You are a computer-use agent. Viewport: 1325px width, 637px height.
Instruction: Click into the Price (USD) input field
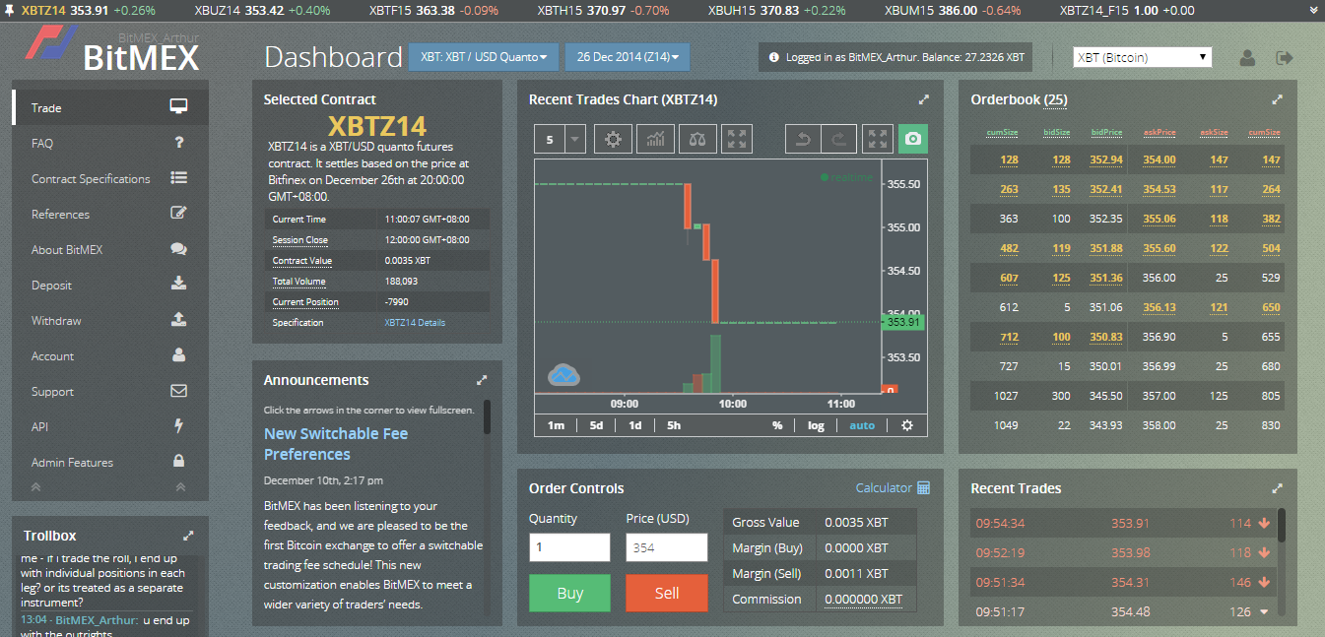tap(667, 547)
